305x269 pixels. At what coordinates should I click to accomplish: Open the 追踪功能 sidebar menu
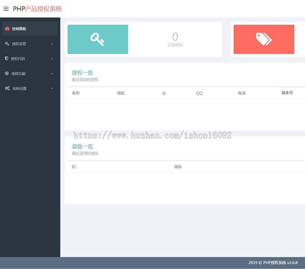pyautogui.click(x=29, y=74)
